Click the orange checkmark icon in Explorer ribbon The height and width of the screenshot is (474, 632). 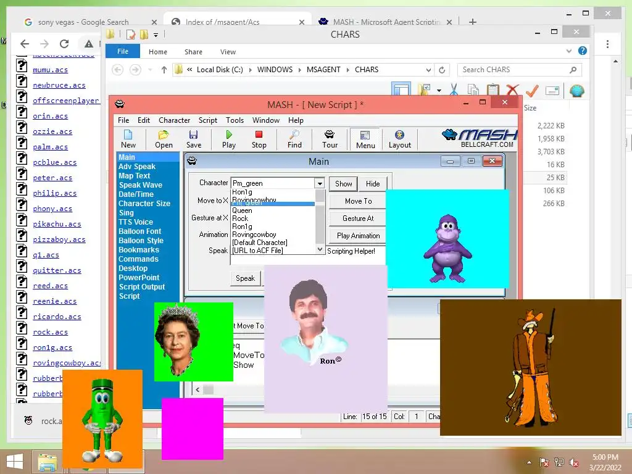(532, 90)
